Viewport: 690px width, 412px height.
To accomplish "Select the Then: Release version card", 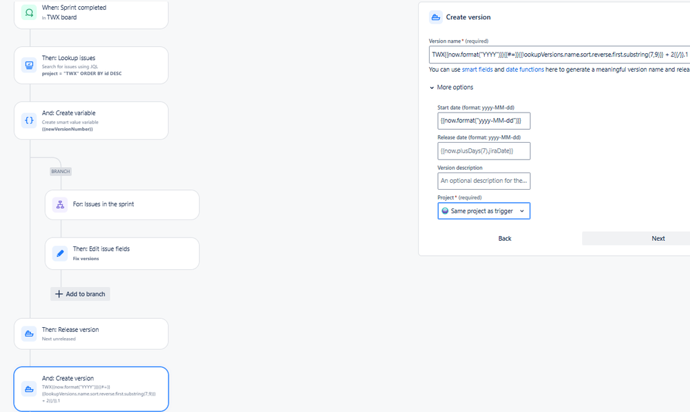I will (91, 334).
